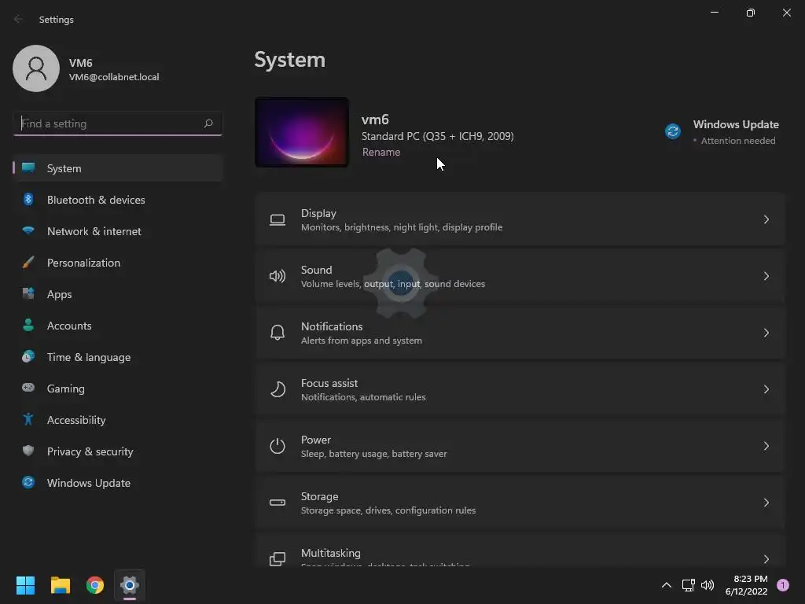Select System in the sidebar
This screenshot has width=805, height=604.
[x=118, y=168]
